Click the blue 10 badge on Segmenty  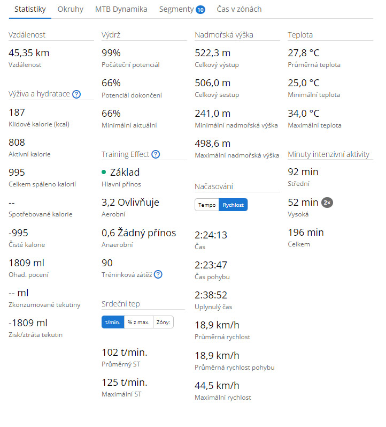[200, 10]
